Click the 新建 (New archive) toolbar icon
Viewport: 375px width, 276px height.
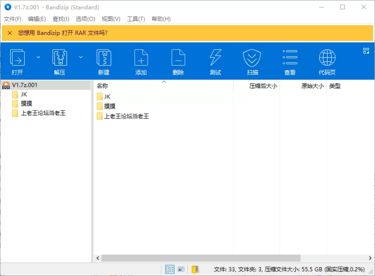104,57
